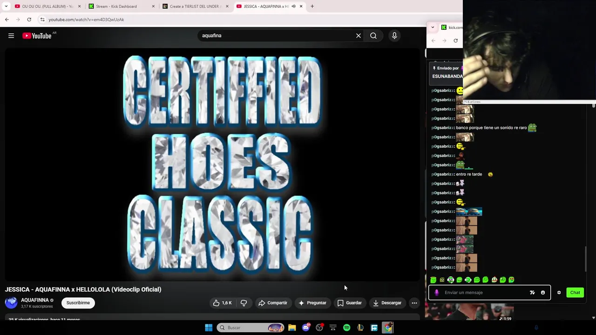Screen dimensions: 596x335
Task: Click message 'banco porque tiene un sonido re raro'
Action: tap(491, 127)
